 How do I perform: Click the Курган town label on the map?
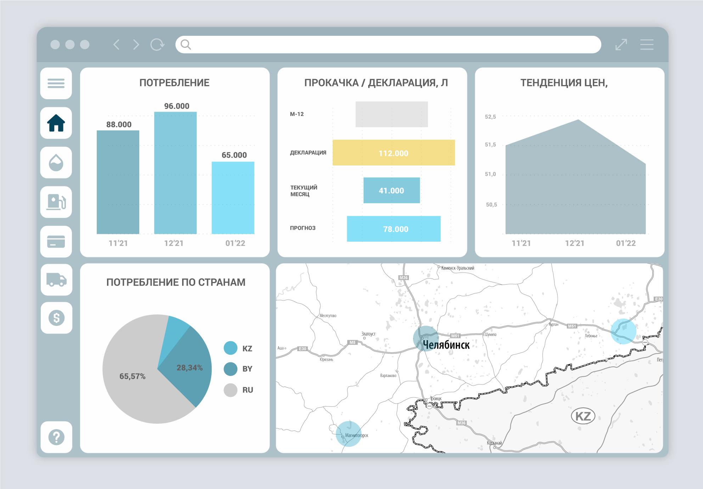point(553,324)
